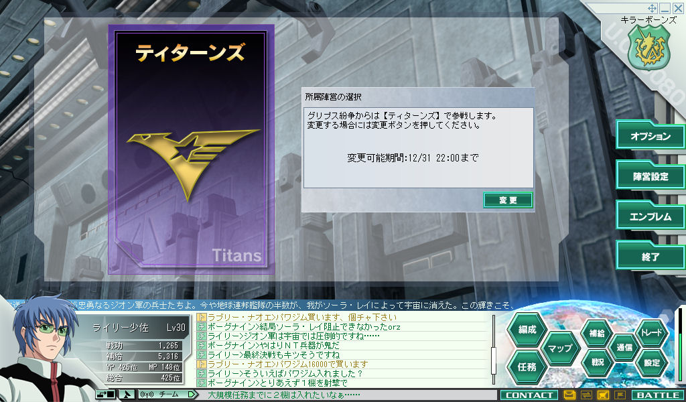686x402 pixels.
Task: Click the exchange arrows icon near CONTACT
Action: point(586,395)
